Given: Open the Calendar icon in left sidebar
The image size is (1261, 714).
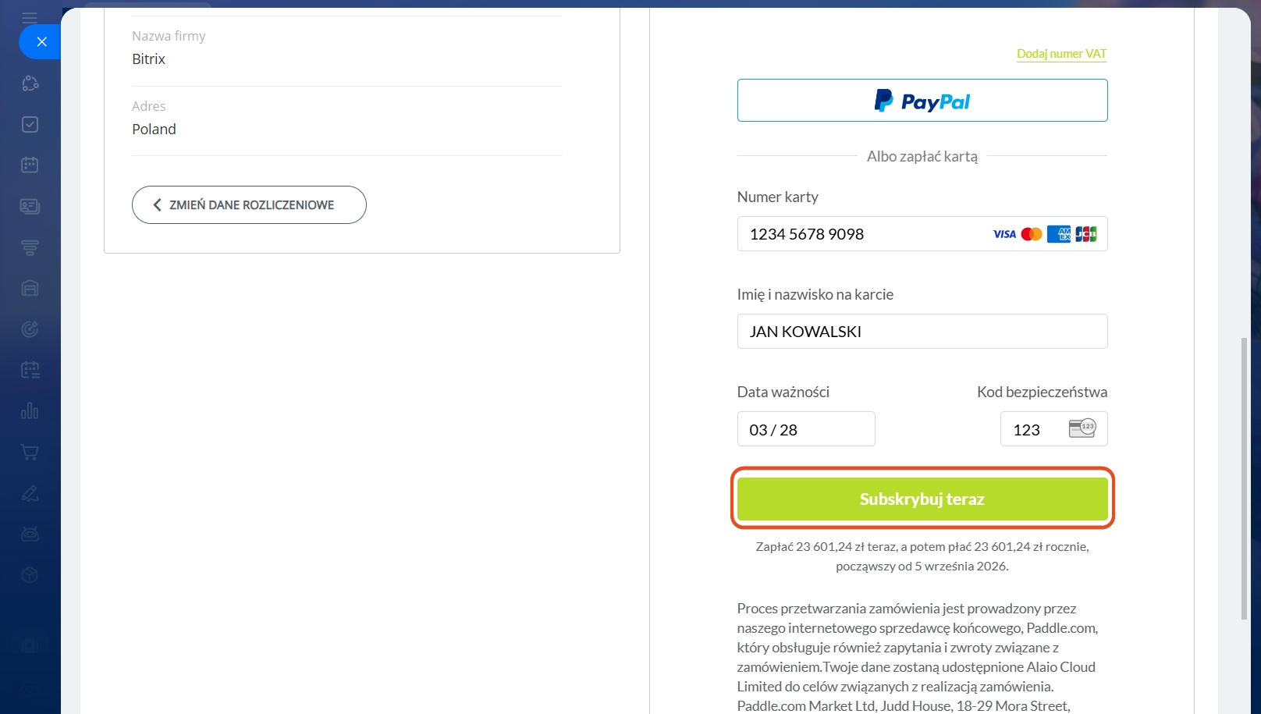Looking at the screenshot, I should tap(30, 165).
